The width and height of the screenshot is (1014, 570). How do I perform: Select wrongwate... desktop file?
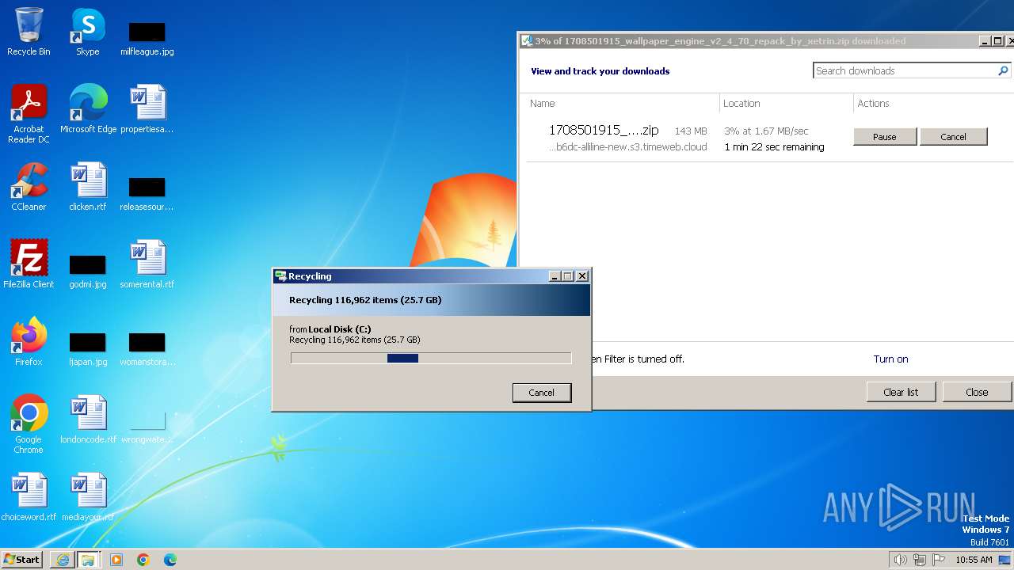tap(147, 427)
